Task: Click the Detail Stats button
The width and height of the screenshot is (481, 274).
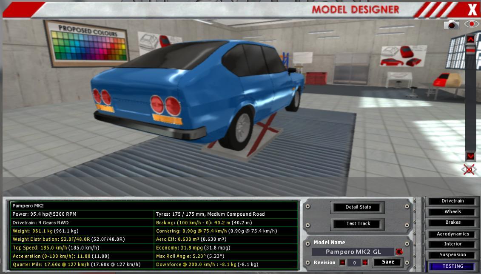Action: click(358, 207)
